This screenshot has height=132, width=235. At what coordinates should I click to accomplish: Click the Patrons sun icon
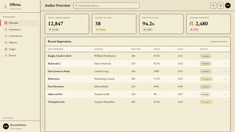pos(6,55)
